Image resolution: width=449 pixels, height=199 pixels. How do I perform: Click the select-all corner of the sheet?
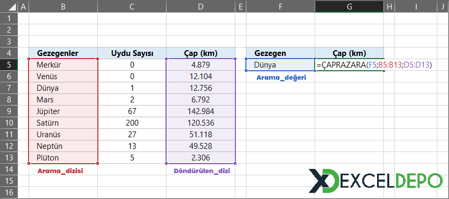click(x=9, y=6)
